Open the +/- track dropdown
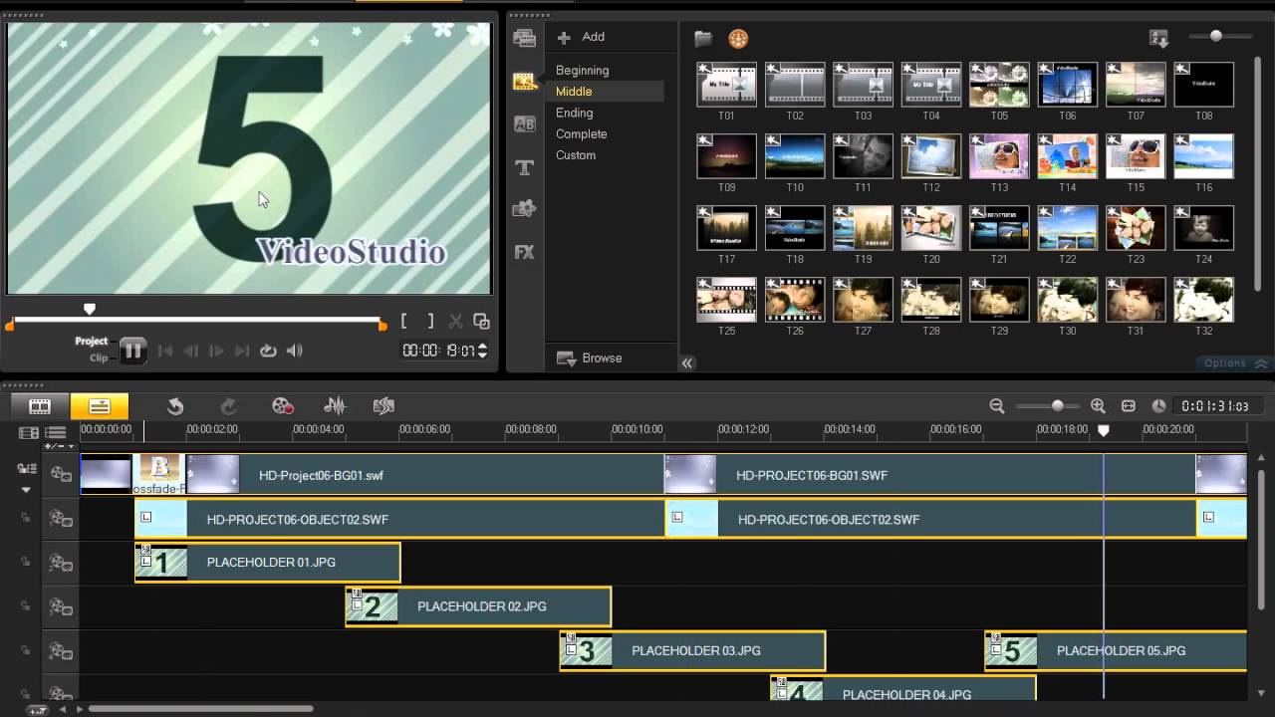The height and width of the screenshot is (717, 1275). click(x=59, y=446)
